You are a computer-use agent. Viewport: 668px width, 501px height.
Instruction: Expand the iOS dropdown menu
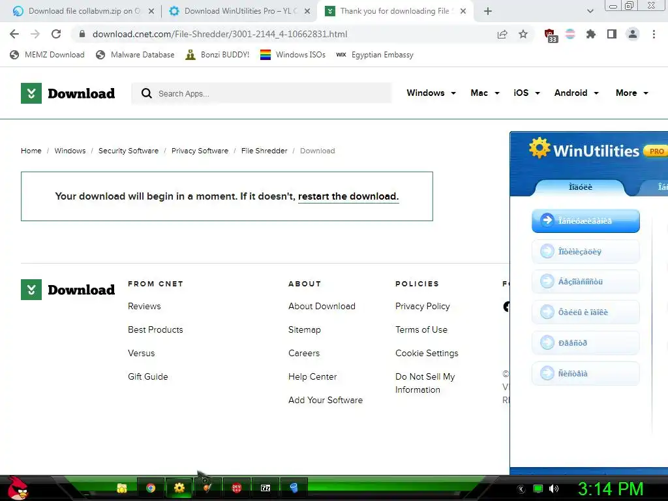pos(527,93)
